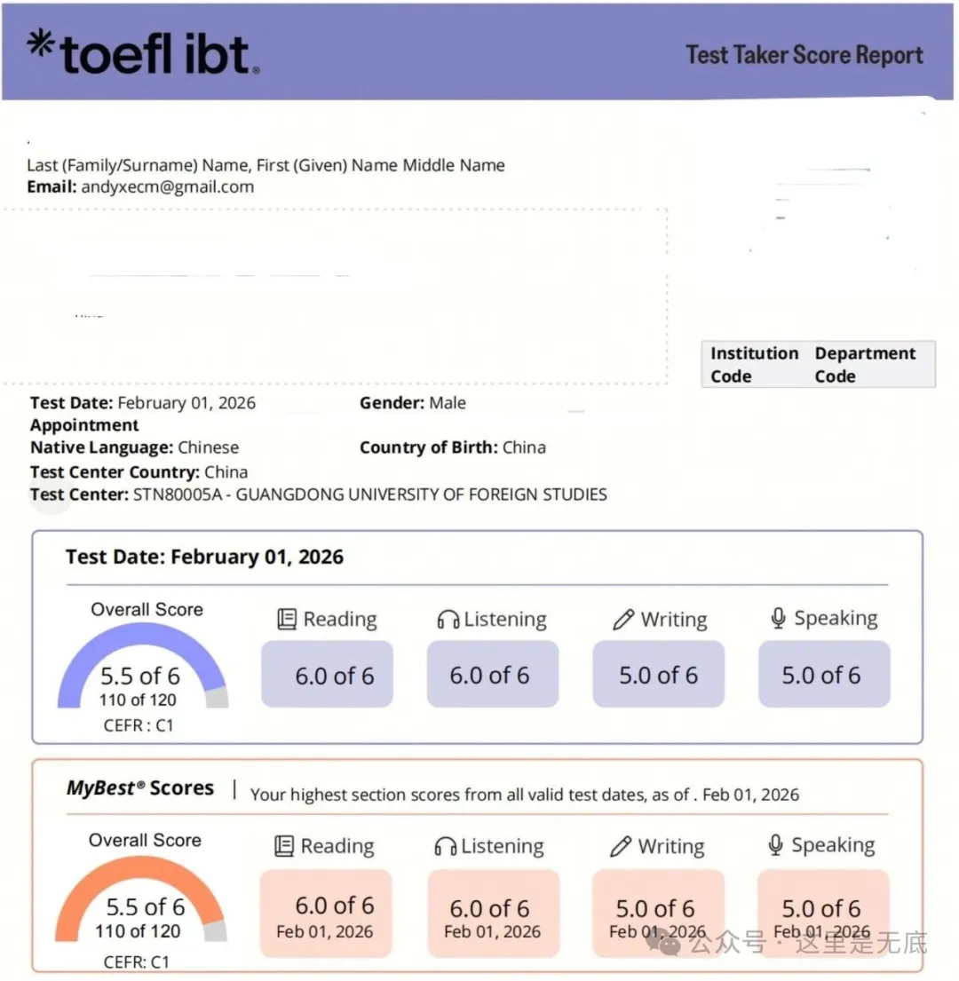Select the purple Reading 6.0 of 6 score box
Image resolution: width=959 pixels, height=981 pixels.
[x=327, y=675]
